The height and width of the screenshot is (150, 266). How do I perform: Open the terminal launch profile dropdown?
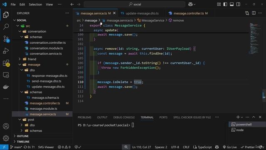(242, 117)
